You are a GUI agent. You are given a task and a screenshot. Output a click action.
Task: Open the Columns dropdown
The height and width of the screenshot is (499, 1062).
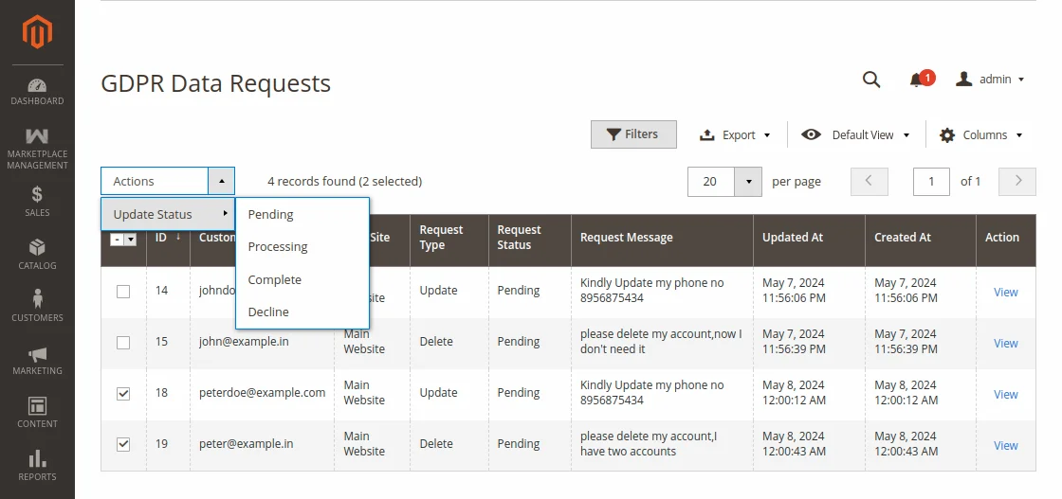pos(980,135)
